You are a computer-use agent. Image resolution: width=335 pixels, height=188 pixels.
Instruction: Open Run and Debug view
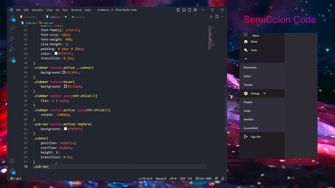click(12, 49)
